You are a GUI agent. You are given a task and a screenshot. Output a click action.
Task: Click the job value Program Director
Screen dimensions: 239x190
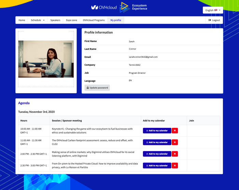click(137, 73)
